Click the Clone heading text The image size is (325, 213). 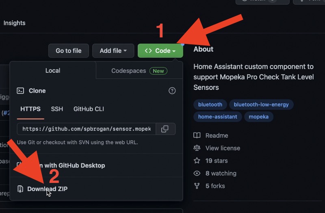pyautogui.click(x=37, y=91)
